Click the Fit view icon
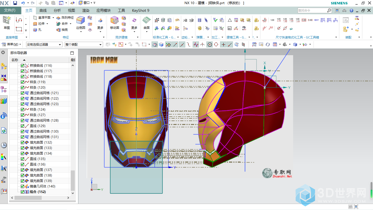373x210 pixels. 254,44
